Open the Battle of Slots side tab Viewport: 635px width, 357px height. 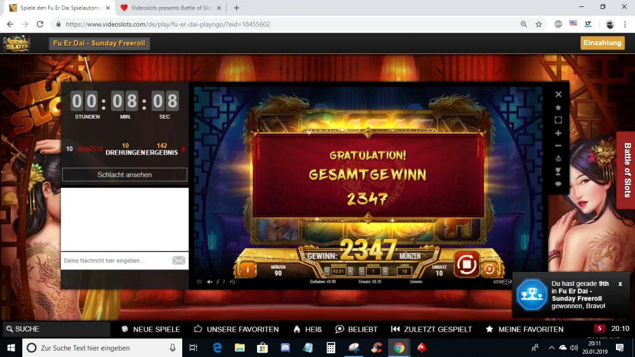(x=626, y=170)
